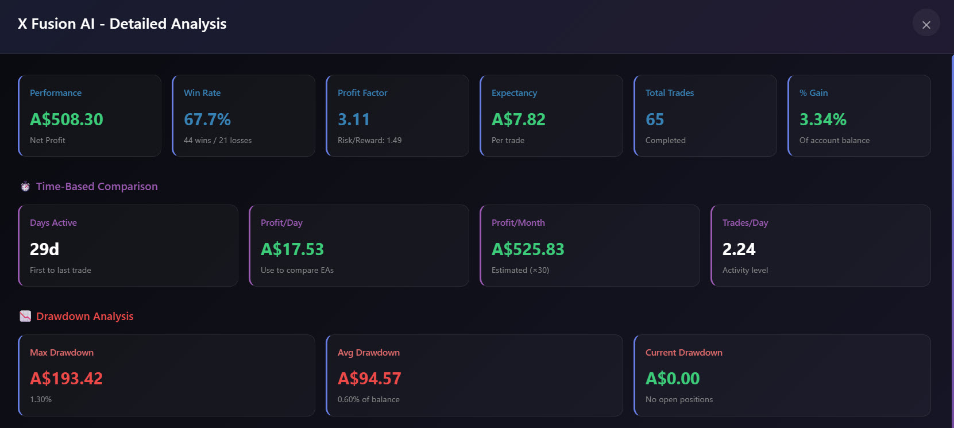Select the Performance net profit card
Image resolution: width=954 pixels, height=428 pixels.
click(90, 115)
